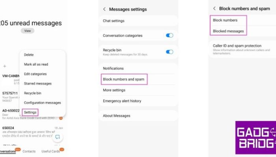
Task: Tap back arrow on Block numbers and spam
Action: 214,8
